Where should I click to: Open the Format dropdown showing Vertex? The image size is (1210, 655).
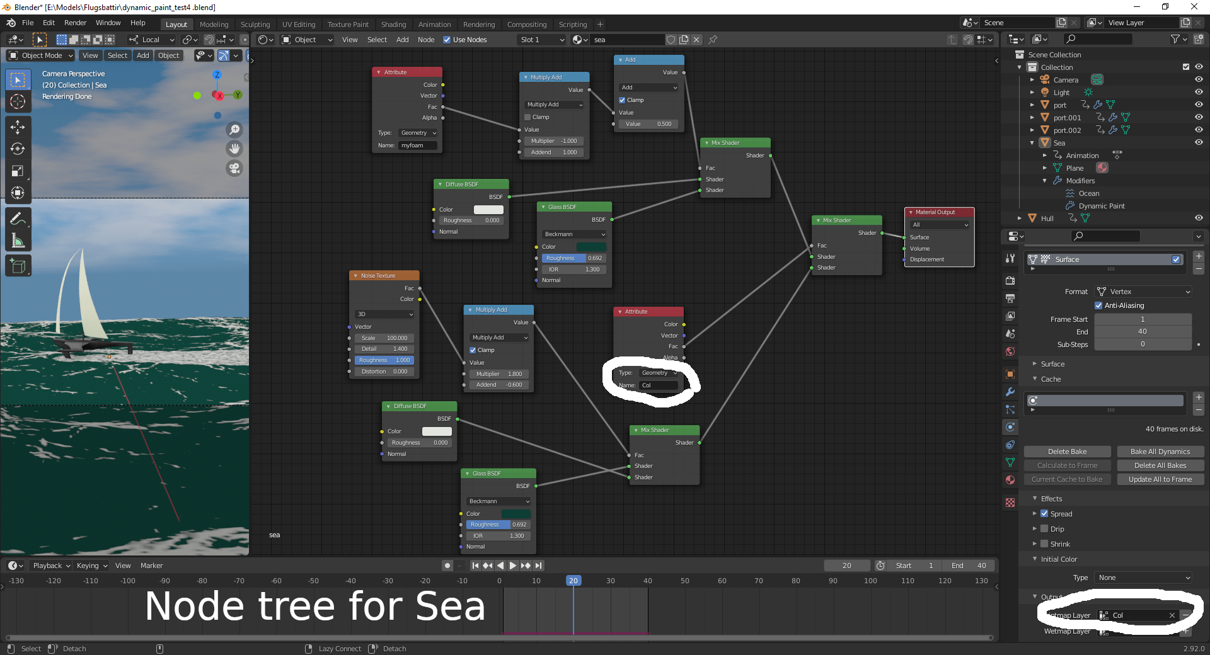tap(1143, 291)
